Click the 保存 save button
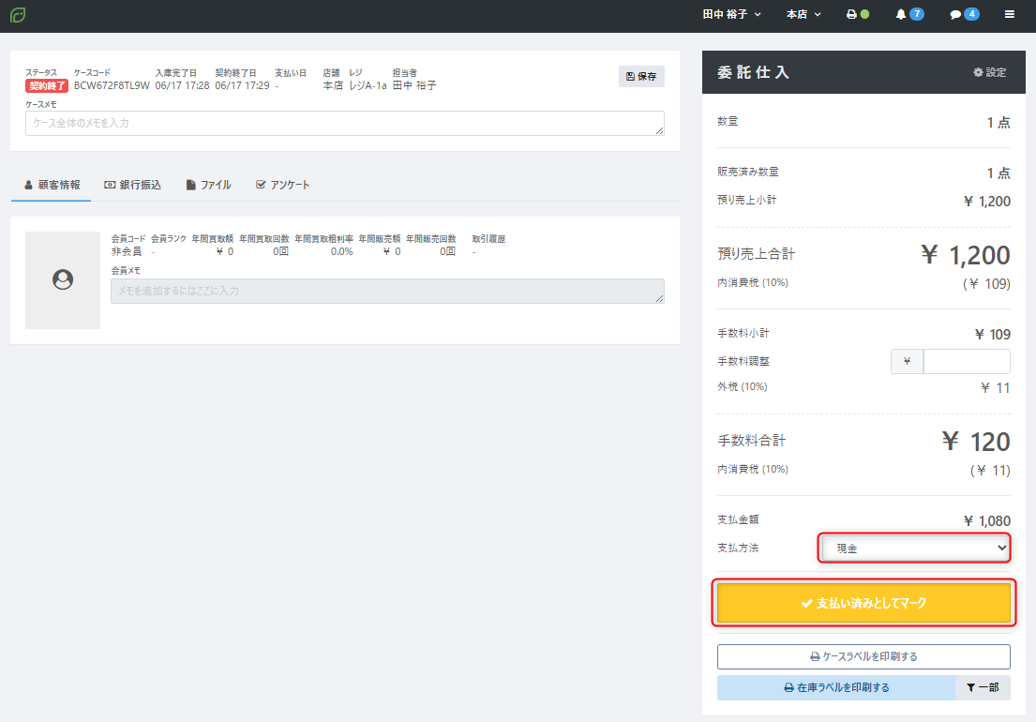Image resolution: width=1036 pixels, height=722 pixels. 641,77
